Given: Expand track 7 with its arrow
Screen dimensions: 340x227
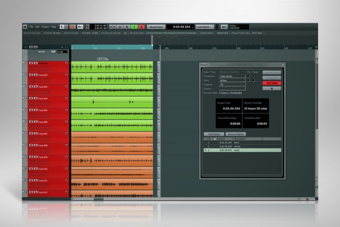Looking at the screenshot, I should coord(23,133).
